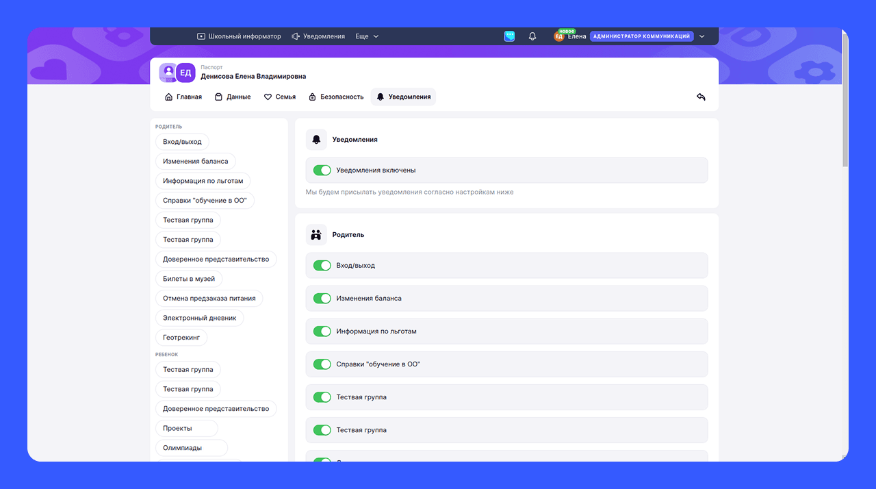876x489 pixels.
Task: Switch to the Безопасность tab
Action: (x=335, y=97)
